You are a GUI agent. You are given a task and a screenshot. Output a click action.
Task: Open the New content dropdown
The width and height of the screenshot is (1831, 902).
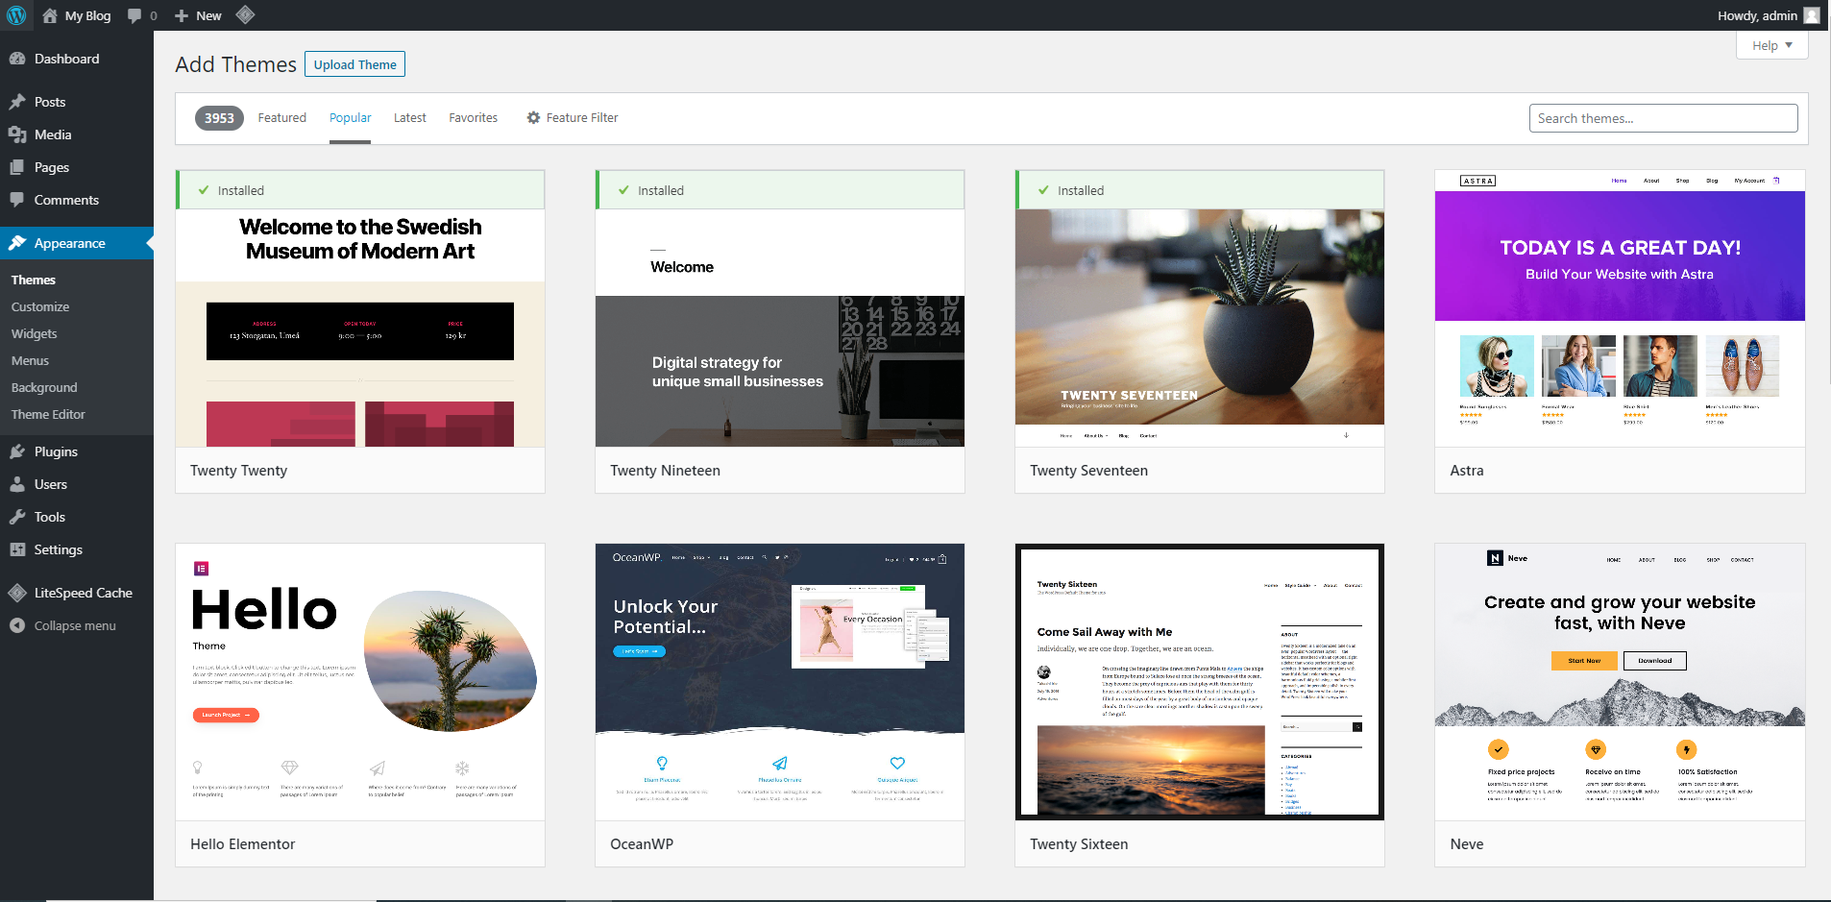click(199, 15)
